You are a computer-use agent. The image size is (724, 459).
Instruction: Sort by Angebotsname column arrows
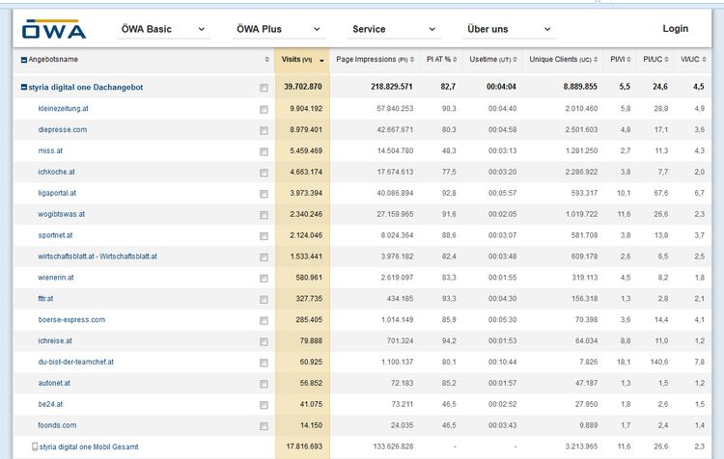click(266, 60)
